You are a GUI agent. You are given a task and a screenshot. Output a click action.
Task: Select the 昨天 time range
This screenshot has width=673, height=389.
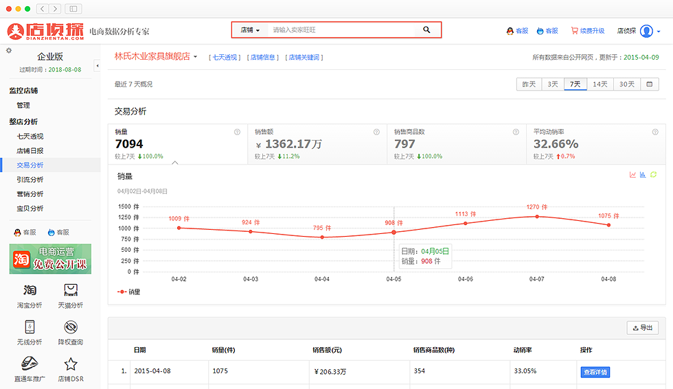coord(529,84)
